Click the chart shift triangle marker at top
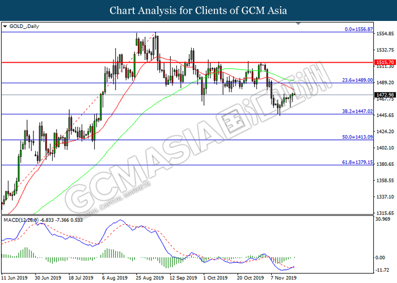 tap(298, 24)
